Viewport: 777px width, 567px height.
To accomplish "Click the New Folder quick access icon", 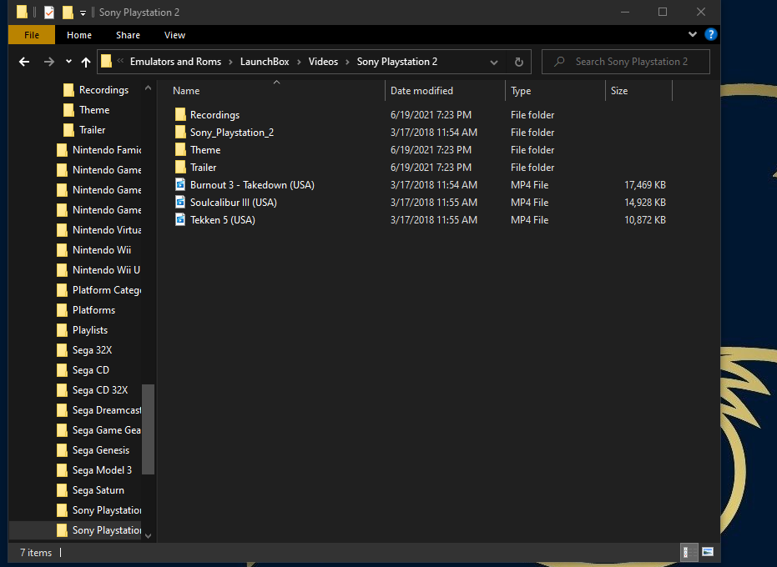I will [x=68, y=13].
